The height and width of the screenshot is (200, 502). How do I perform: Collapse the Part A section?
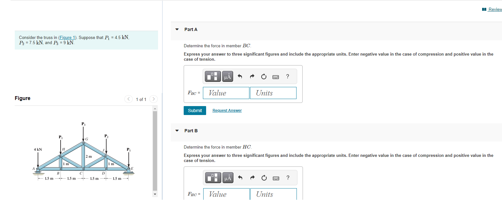[177, 29]
